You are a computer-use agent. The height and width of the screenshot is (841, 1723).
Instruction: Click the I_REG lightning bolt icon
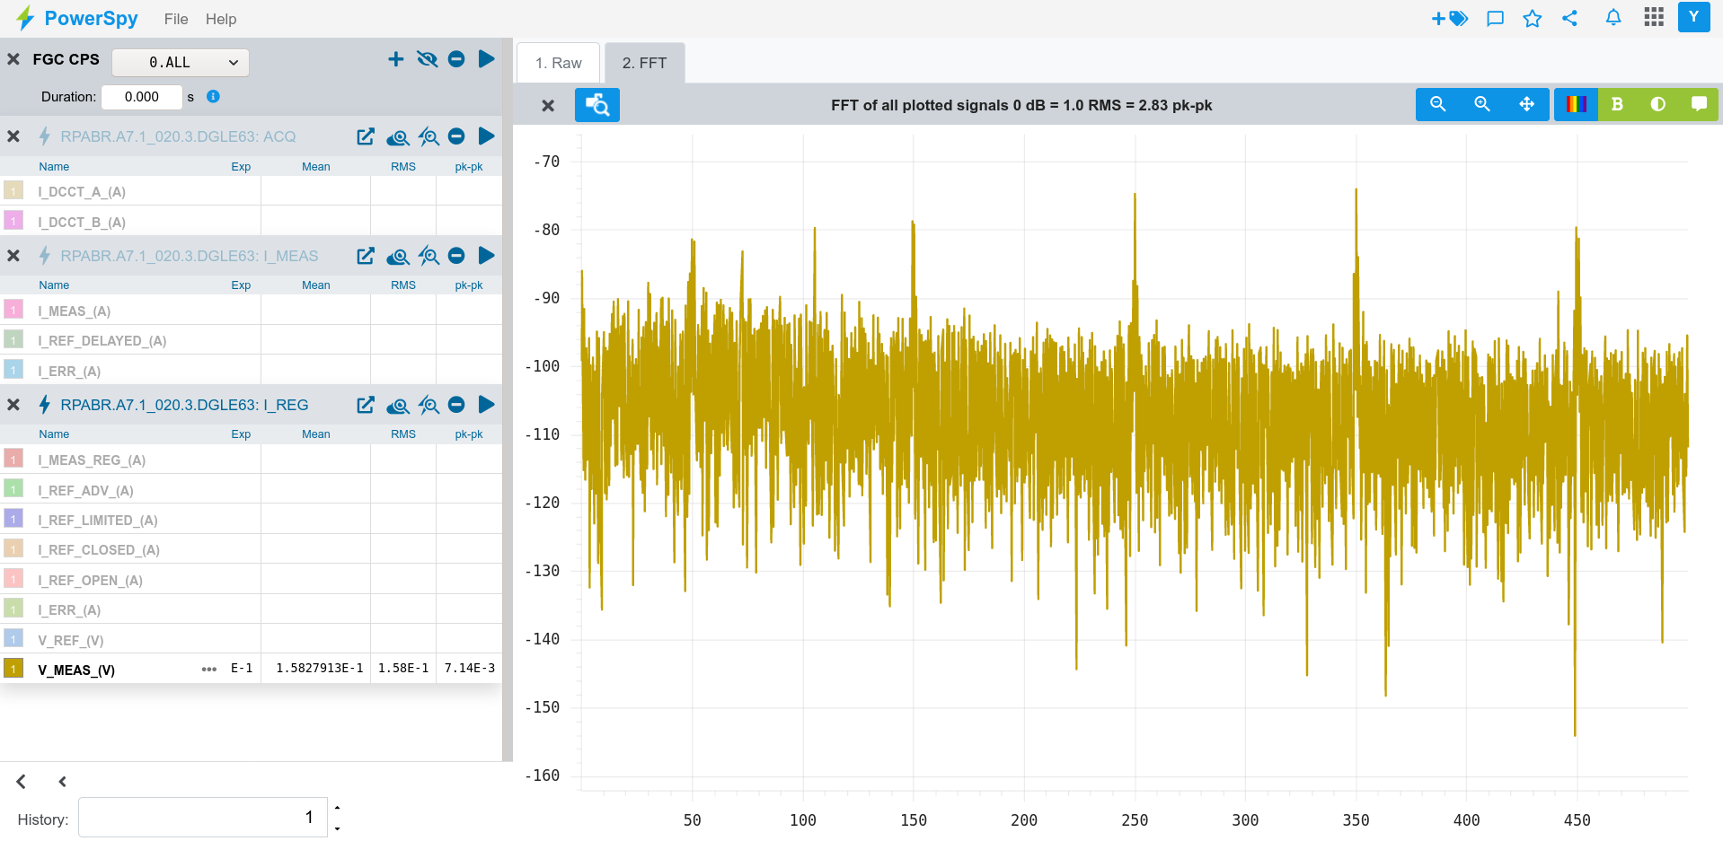click(x=44, y=405)
